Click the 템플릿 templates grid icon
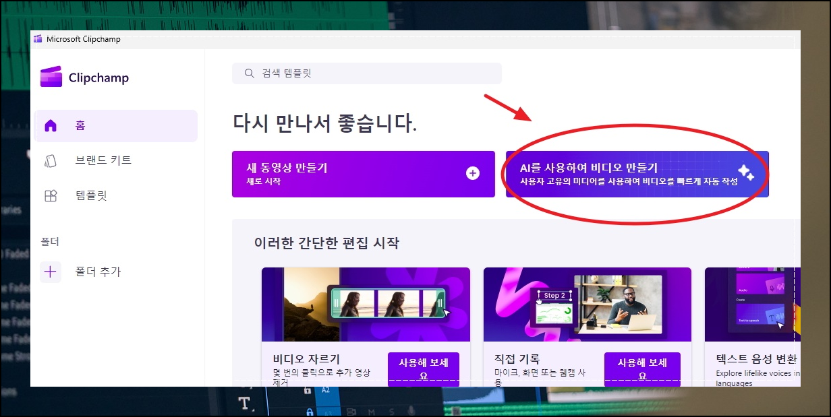 pos(51,196)
